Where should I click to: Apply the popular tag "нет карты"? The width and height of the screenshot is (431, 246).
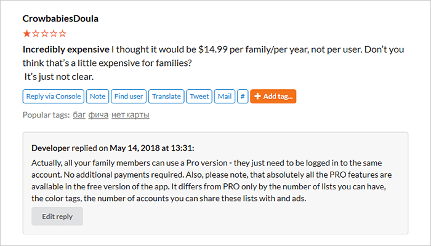click(x=131, y=115)
